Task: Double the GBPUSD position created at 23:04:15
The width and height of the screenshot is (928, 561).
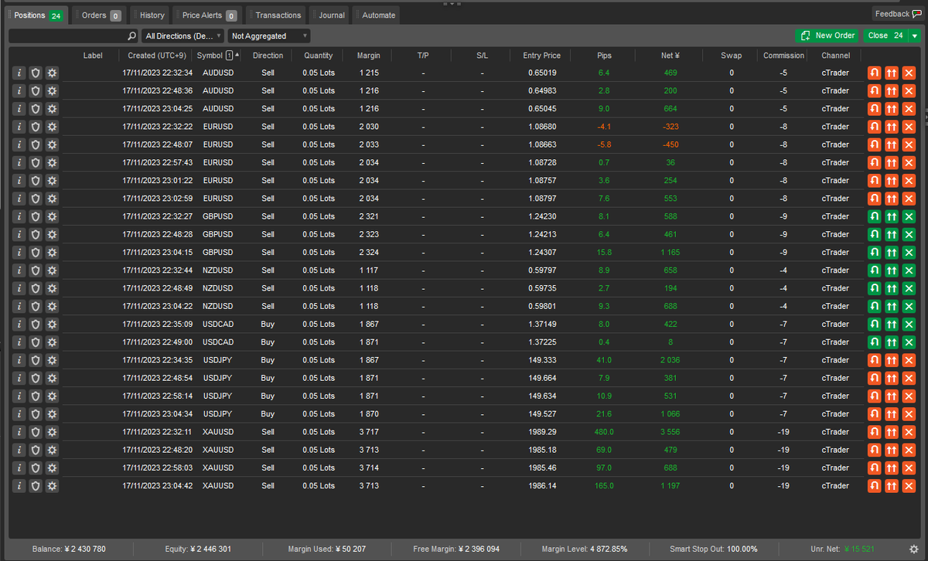Action: click(892, 252)
